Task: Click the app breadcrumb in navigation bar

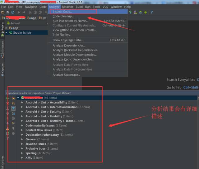Action: (x=32, y=18)
